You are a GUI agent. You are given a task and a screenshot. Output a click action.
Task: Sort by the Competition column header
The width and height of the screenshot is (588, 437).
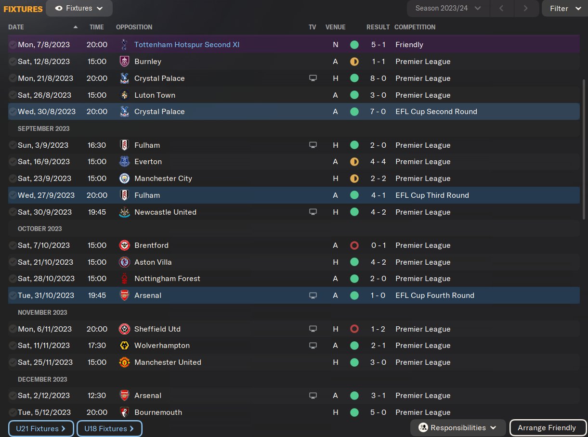(415, 27)
